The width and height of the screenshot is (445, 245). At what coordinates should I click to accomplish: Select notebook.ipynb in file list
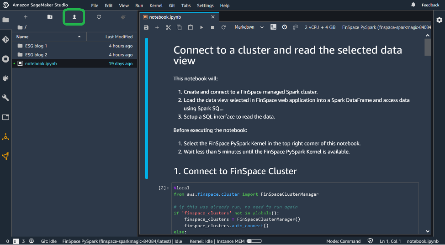click(x=75, y=63)
